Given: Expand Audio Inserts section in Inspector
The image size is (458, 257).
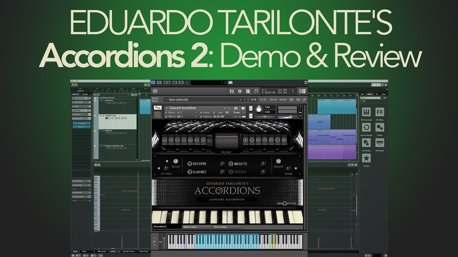Looking at the screenshot, I should click(x=82, y=118).
